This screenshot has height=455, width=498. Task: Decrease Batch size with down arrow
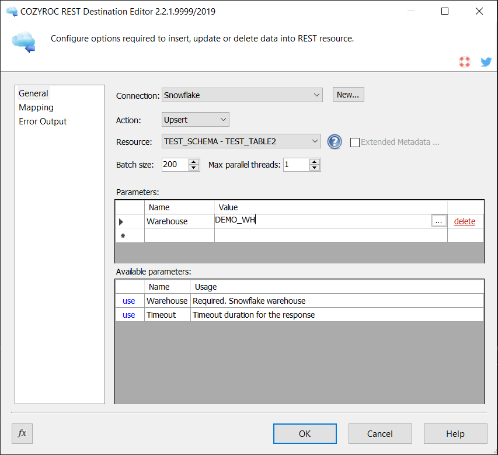[193, 168]
